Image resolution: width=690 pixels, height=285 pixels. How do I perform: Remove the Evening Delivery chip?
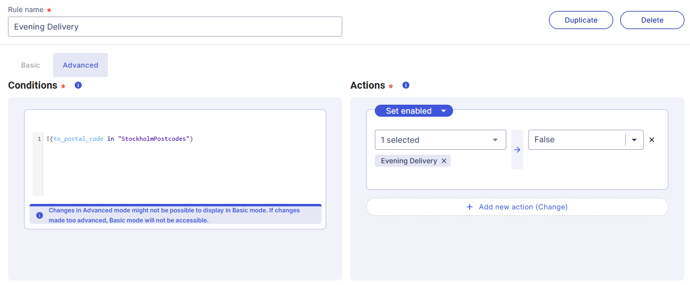point(444,161)
